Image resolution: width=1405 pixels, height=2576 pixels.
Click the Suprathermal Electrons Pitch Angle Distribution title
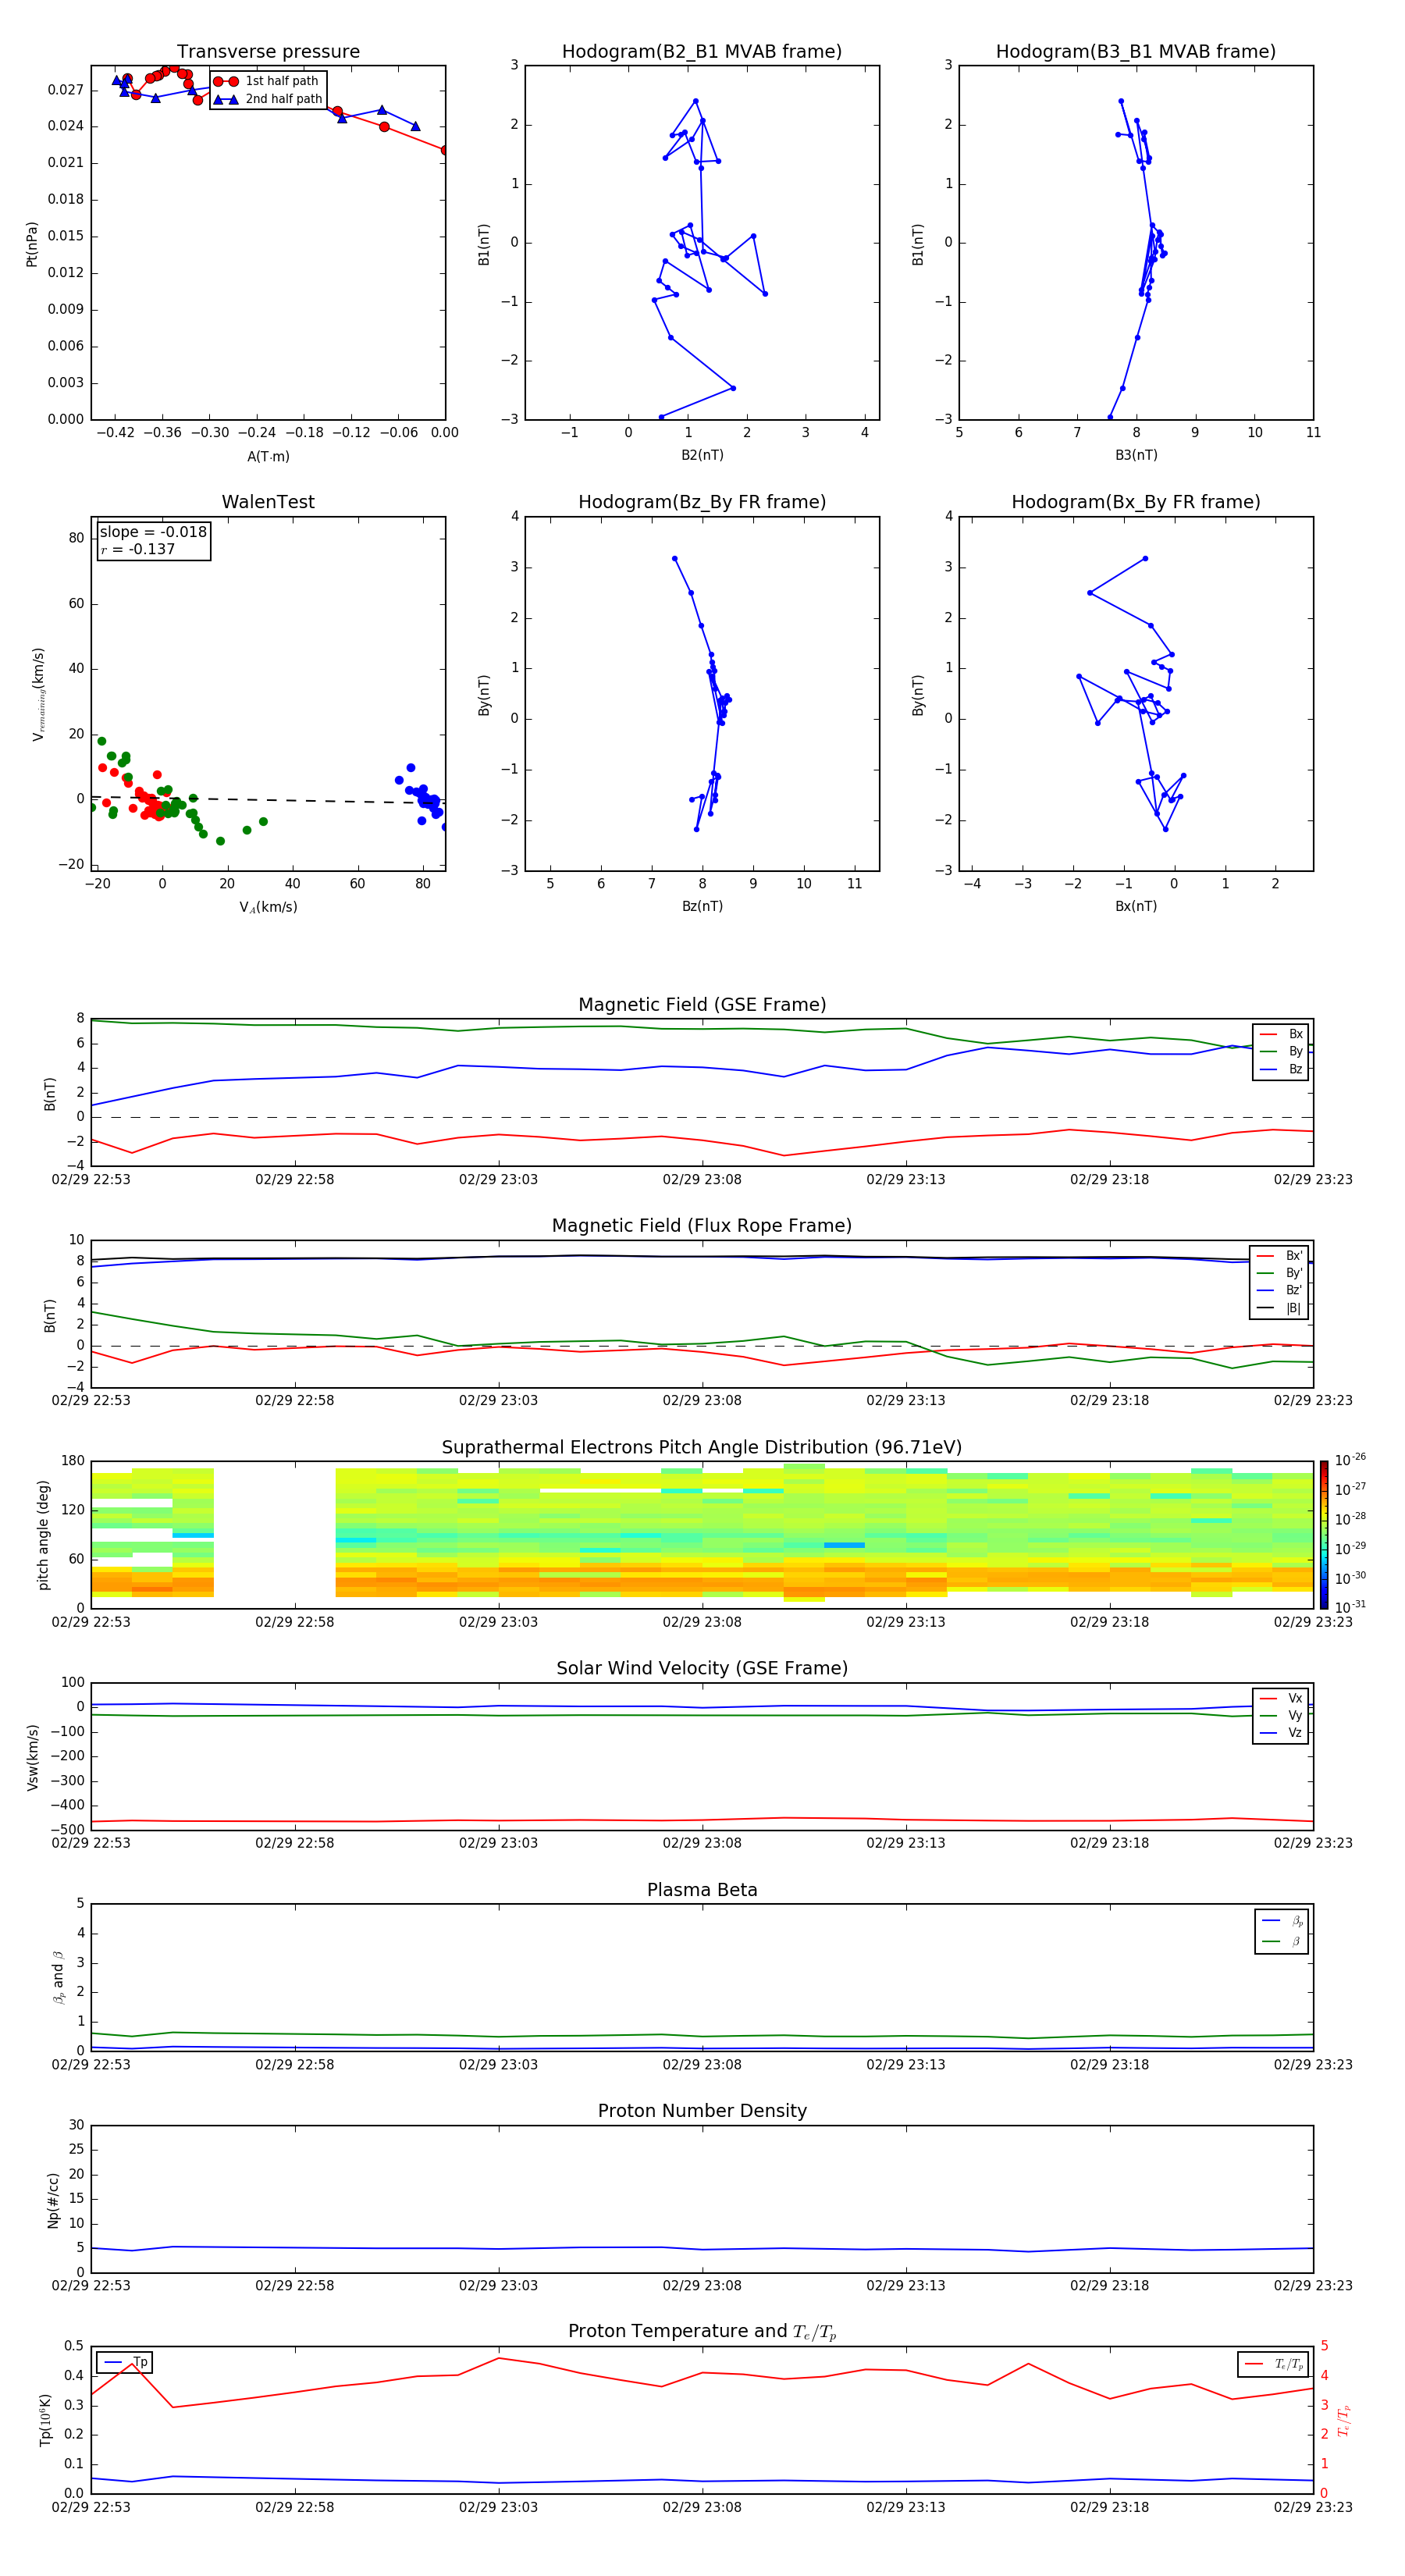[x=702, y=1448]
